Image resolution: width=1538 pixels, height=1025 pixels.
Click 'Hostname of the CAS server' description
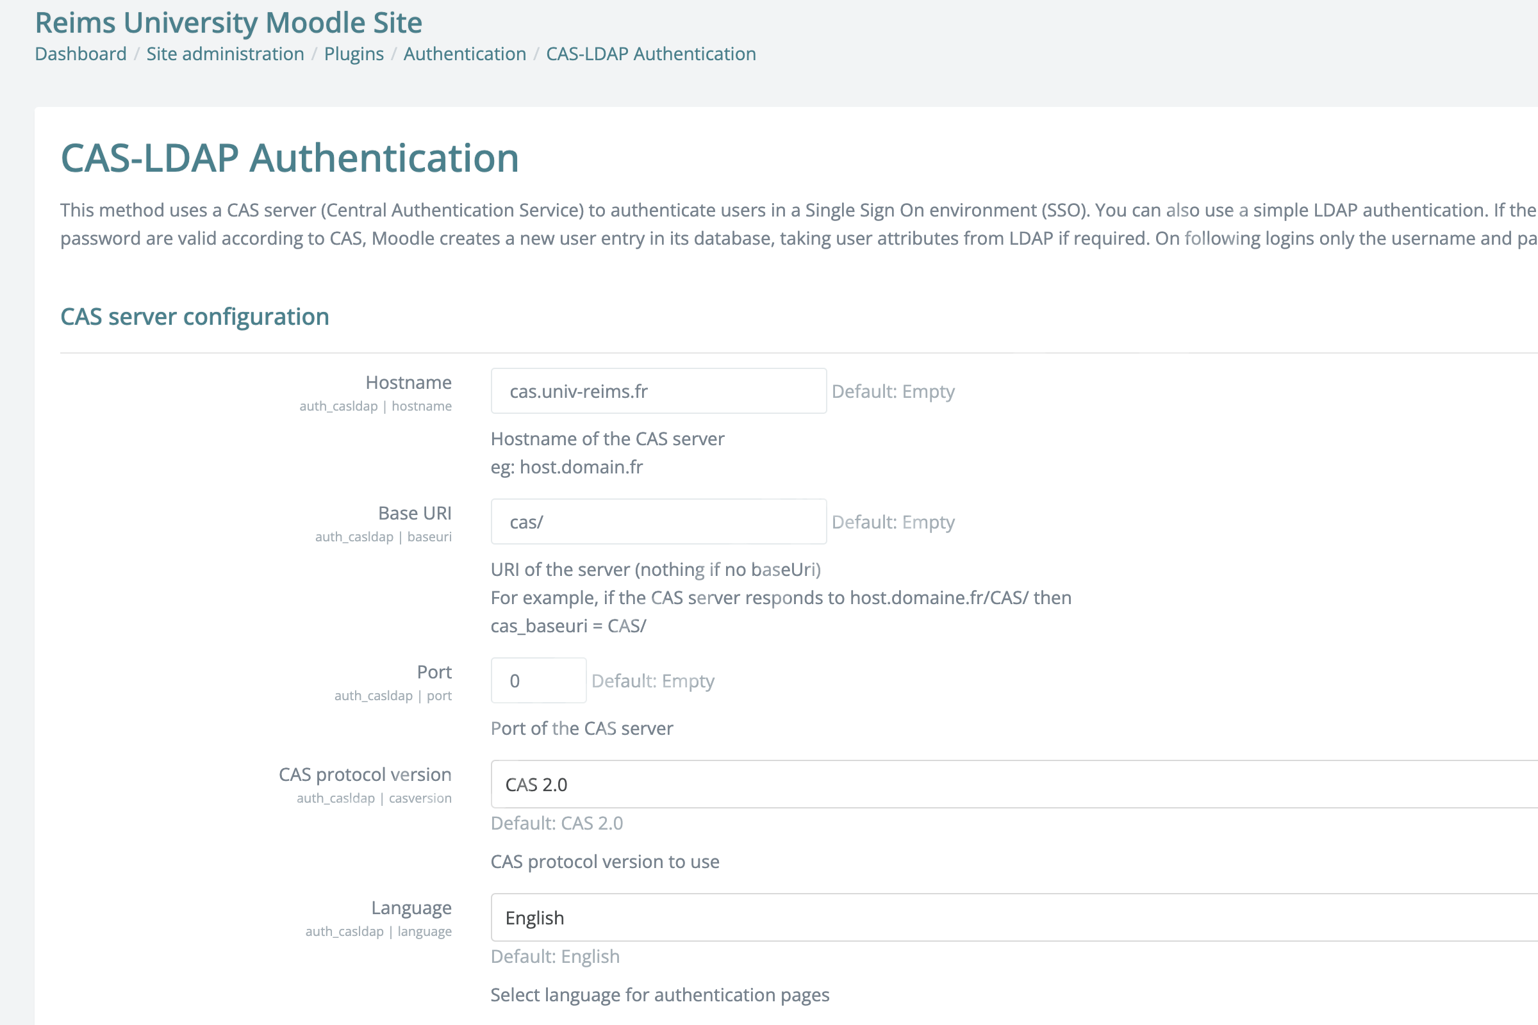pyautogui.click(x=608, y=439)
